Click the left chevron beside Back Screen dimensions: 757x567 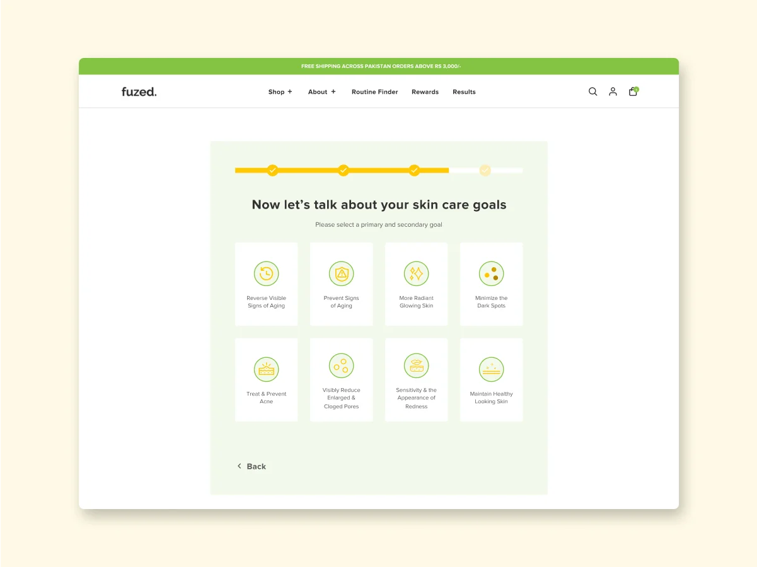(240, 466)
